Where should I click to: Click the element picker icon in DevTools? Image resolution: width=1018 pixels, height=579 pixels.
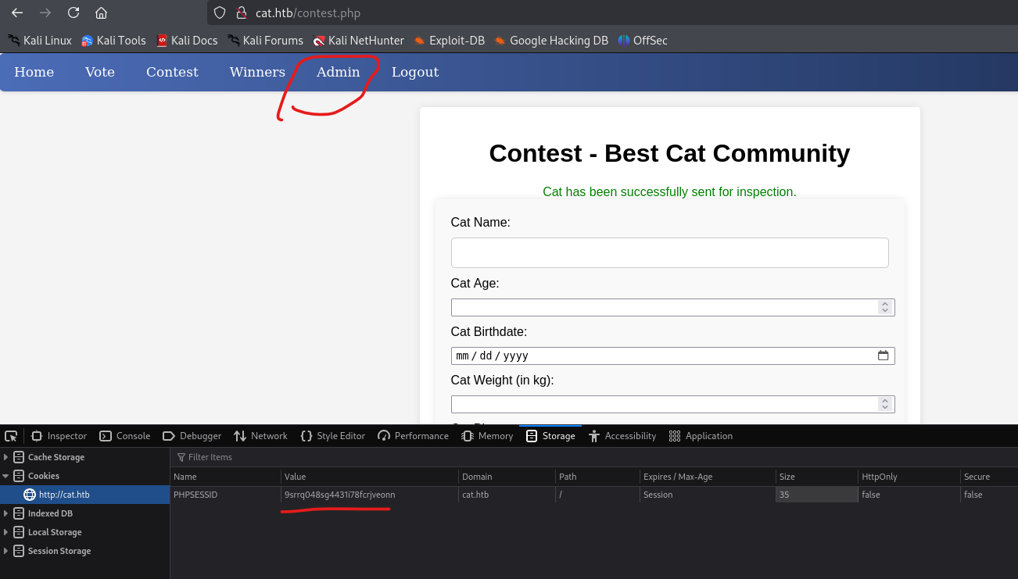(x=11, y=436)
